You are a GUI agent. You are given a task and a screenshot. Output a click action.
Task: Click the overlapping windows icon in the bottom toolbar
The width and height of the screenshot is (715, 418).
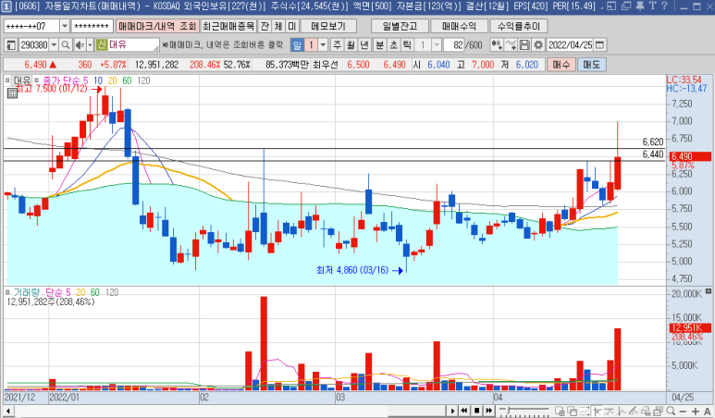coord(572,411)
